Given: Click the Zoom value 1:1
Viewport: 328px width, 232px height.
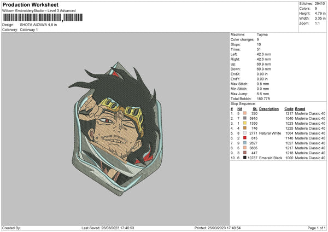Looking at the screenshot, I should pyautogui.click(x=317, y=23).
